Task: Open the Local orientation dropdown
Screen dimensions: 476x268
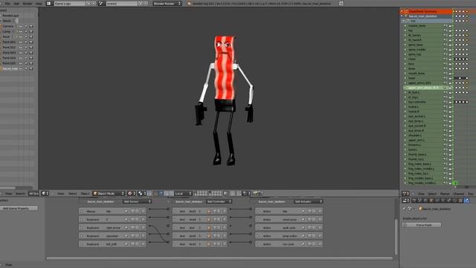Action: coord(183,194)
